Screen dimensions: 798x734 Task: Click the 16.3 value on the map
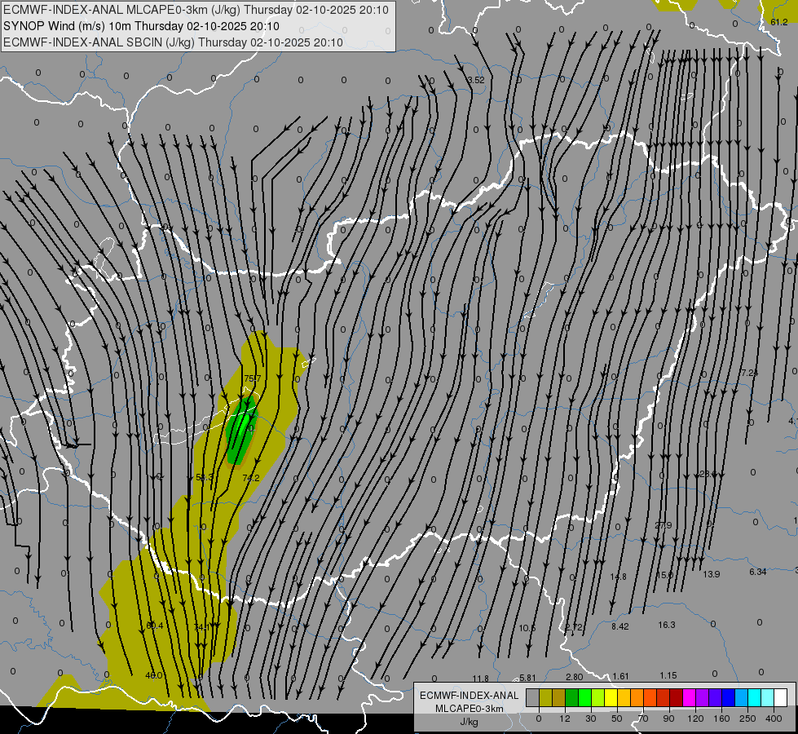tap(667, 625)
